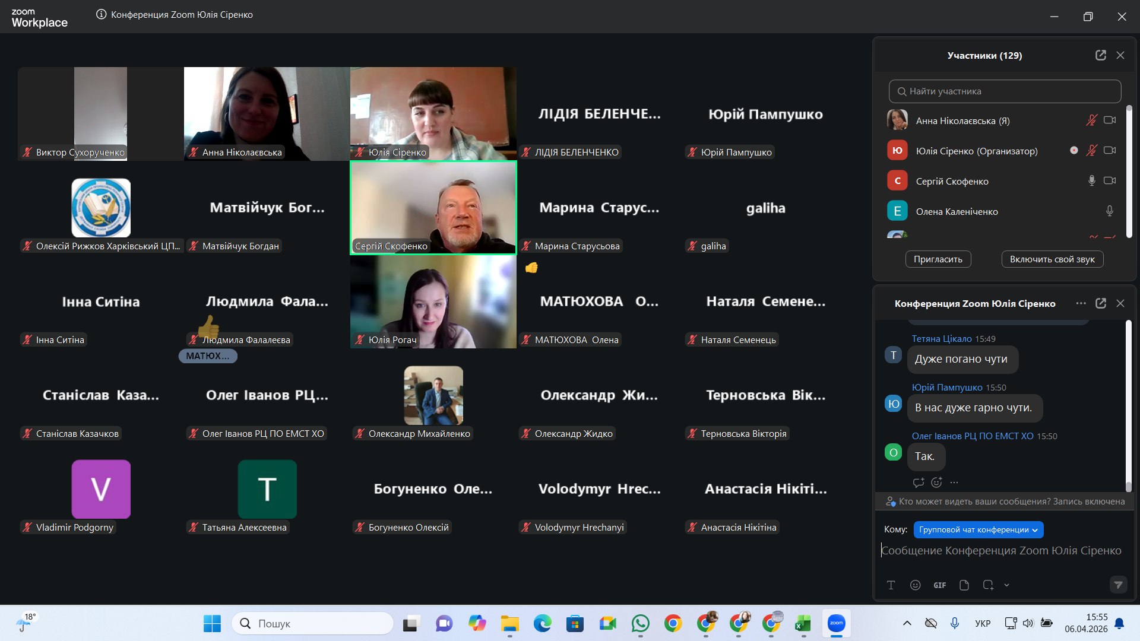Open chat panel more options menu

click(x=1081, y=303)
